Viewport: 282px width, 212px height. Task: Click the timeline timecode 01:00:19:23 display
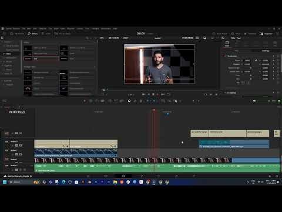point(17,112)
